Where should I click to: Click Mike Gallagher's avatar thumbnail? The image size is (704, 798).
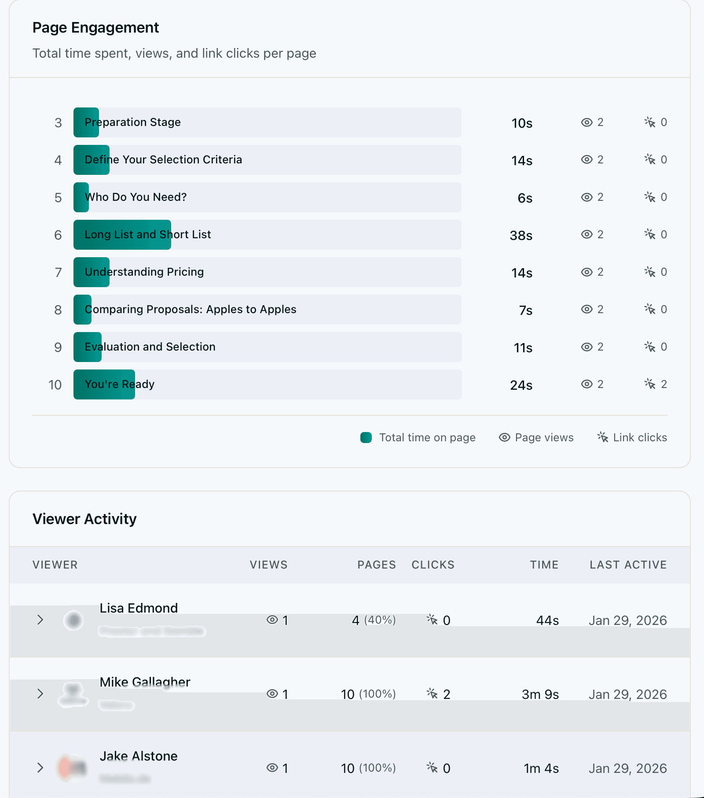[73, 694]
